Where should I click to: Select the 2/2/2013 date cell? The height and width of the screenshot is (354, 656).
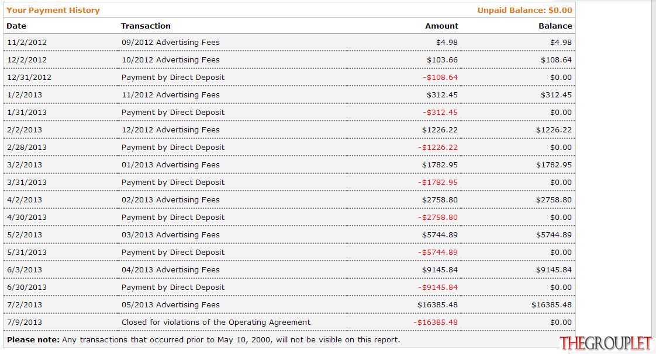click(25, 130)
